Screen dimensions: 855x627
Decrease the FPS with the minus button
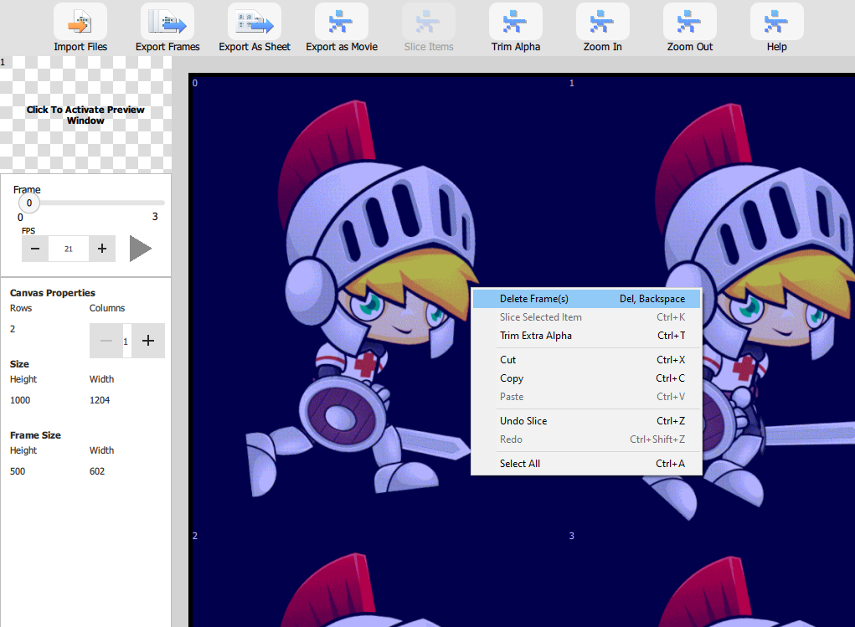tap(35, 249)
